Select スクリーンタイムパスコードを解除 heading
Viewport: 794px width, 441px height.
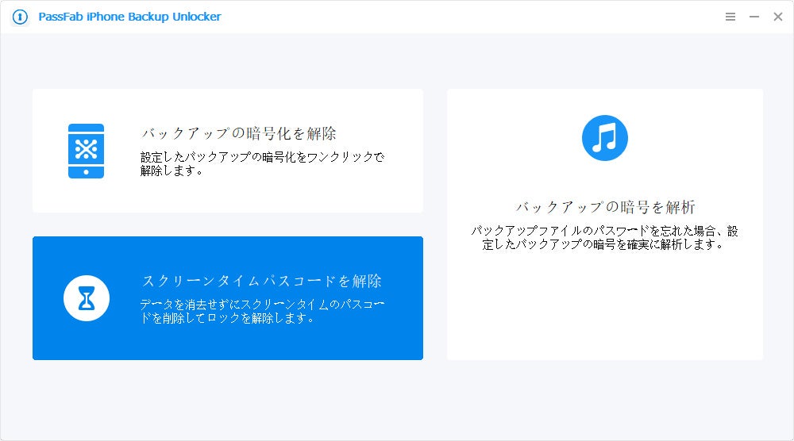click(x=261, y=281)
